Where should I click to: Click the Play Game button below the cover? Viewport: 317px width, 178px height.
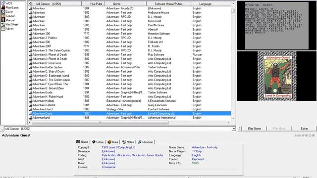254,129
